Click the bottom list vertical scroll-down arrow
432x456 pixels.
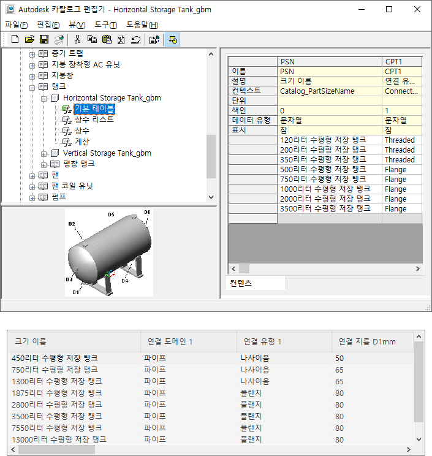[419, 439]
